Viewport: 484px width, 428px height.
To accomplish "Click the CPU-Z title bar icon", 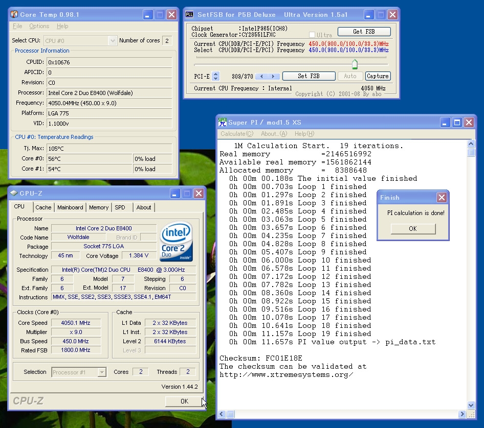I will (x=14, y=193).
